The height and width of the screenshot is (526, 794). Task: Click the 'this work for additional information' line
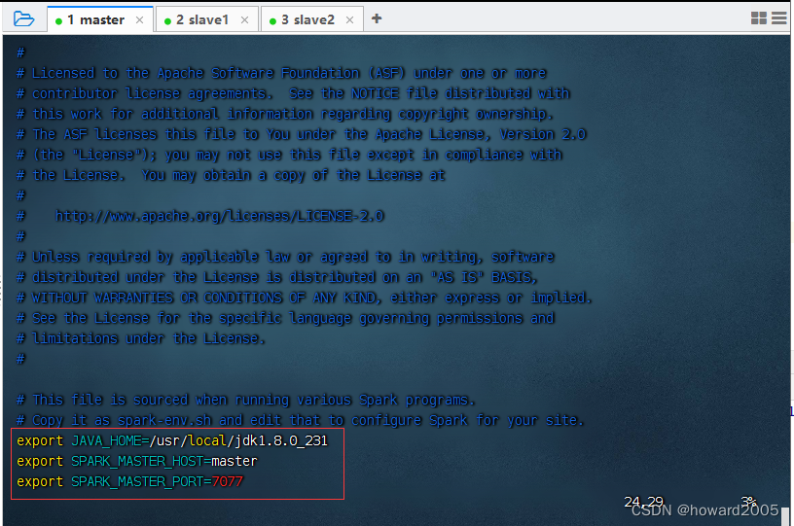pyautogui.click(x=284, y=114)
